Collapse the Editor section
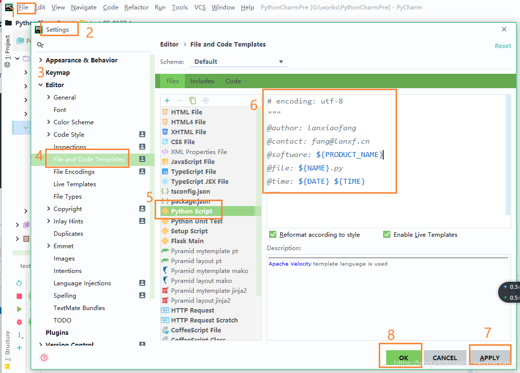Image resolution: width=520 pixels, height=373 pixels. click(41, 85)
